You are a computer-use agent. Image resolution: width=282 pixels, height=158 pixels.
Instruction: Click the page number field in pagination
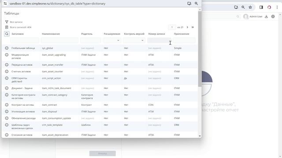coord(172,27)
